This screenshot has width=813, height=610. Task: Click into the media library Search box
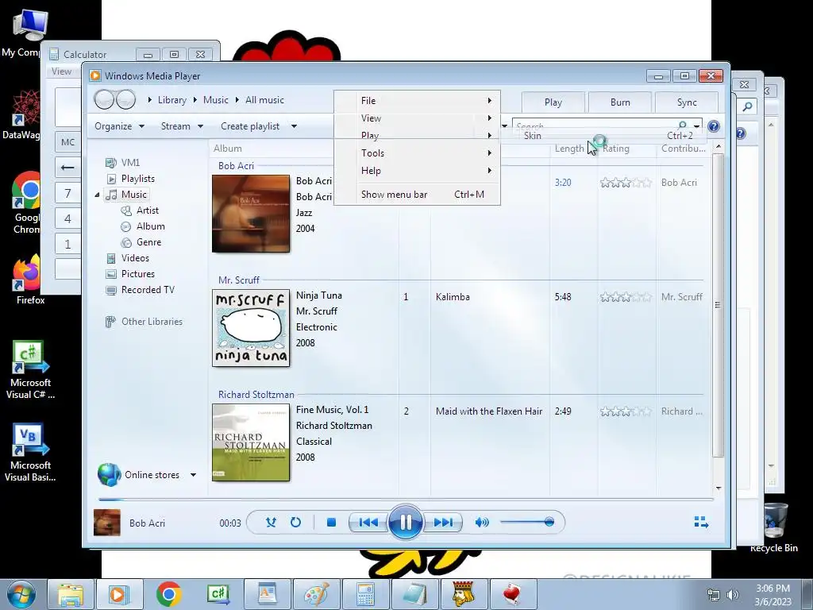[595, 125]
